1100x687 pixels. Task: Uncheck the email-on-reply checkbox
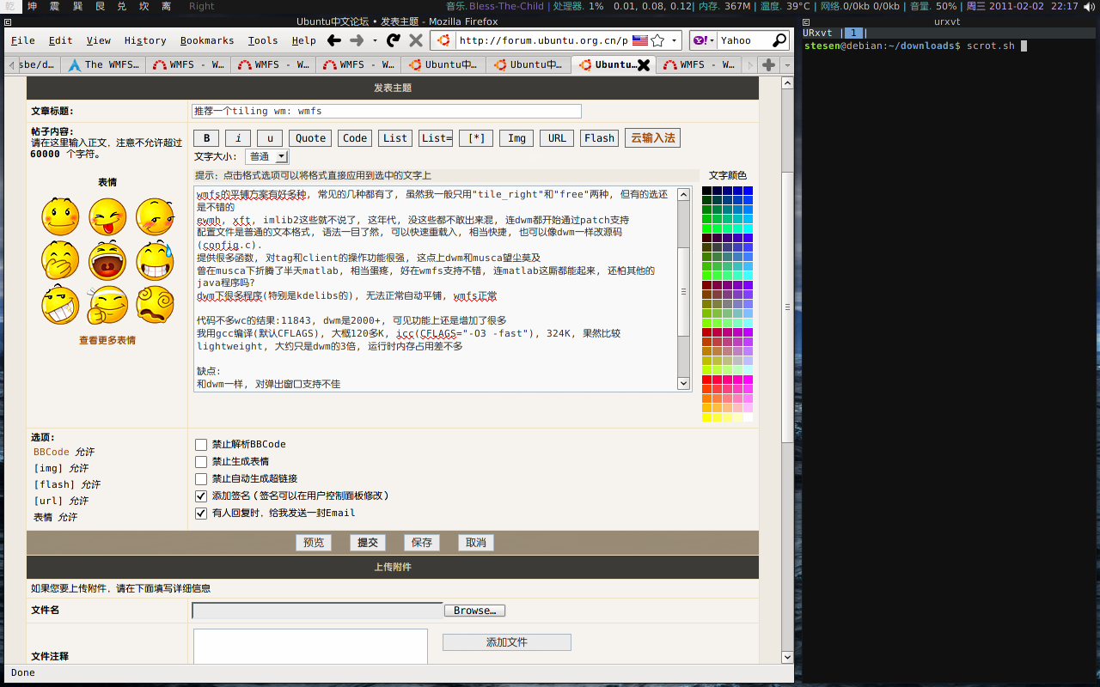[201, 514]
